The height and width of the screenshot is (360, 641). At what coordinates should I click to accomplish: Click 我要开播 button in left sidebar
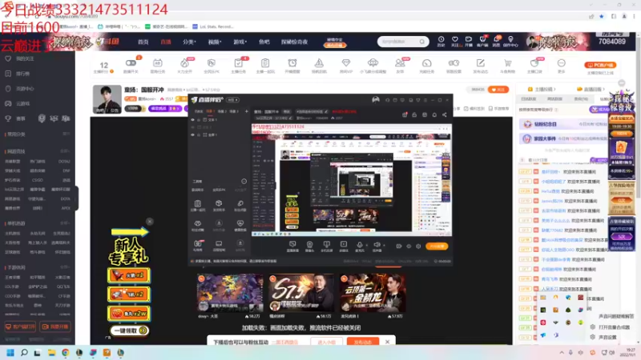pyautogui.click(x=54, y=326)
